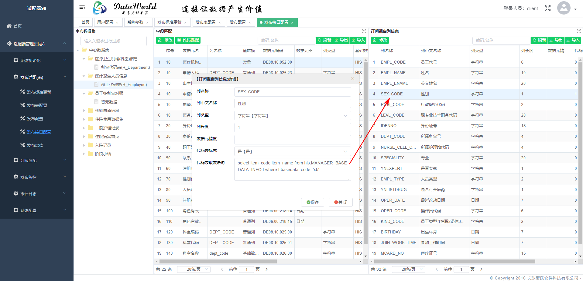Export the 订阅视窗列信息 table

point(556,40)
